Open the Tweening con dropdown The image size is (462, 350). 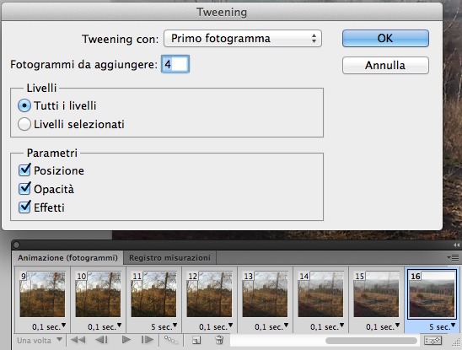tap(243, 38)
